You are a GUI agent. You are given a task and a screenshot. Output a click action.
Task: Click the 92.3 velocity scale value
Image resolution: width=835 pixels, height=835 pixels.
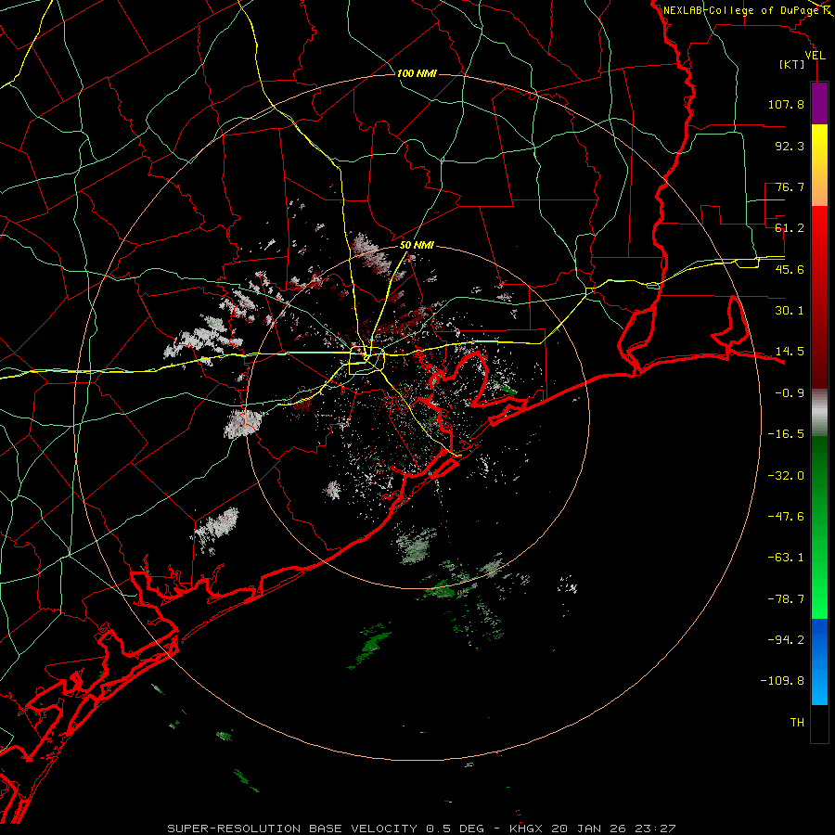tap(790, 146)
